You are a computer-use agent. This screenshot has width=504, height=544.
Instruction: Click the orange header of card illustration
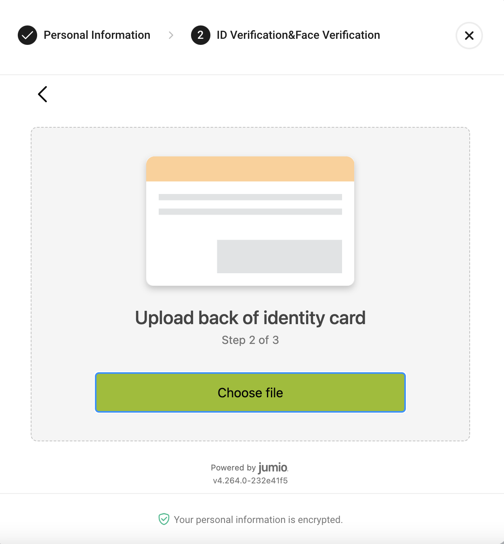250,169
